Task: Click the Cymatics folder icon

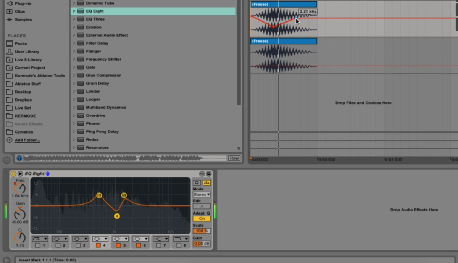Action: tap(10, 132)
